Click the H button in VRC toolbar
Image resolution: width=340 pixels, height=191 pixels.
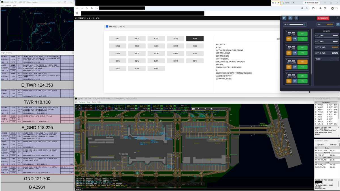point(76,106)
